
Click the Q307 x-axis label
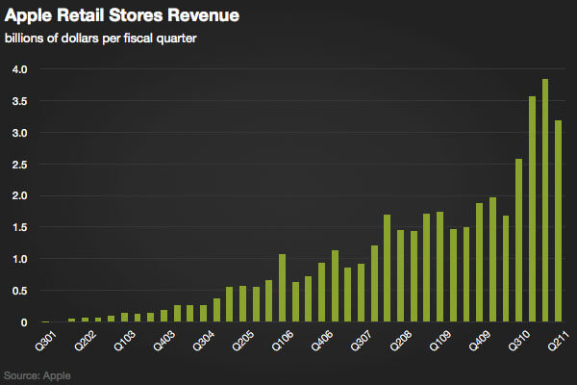(361, 341)
